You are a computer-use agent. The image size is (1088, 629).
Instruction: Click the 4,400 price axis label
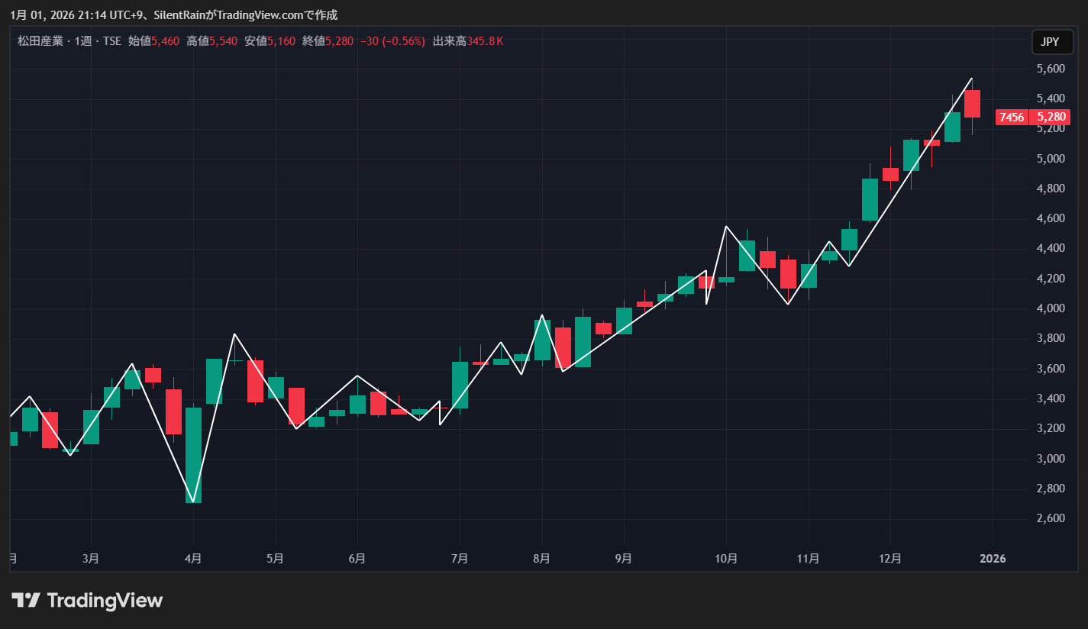pos(1050,248)
